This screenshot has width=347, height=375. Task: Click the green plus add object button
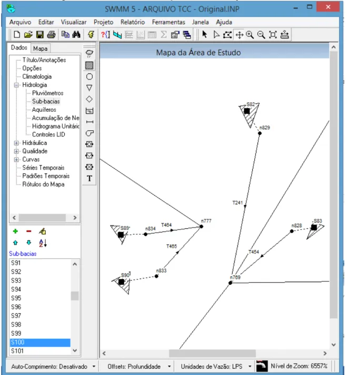coord(15,231)
